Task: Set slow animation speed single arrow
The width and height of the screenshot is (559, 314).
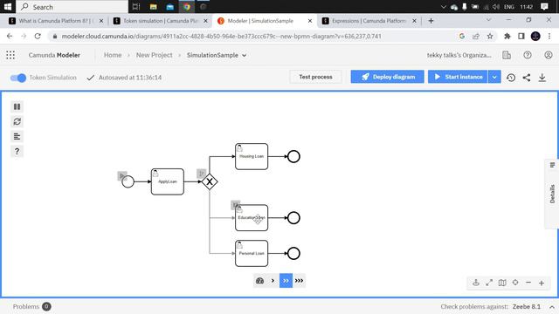Action: [273, 281]
